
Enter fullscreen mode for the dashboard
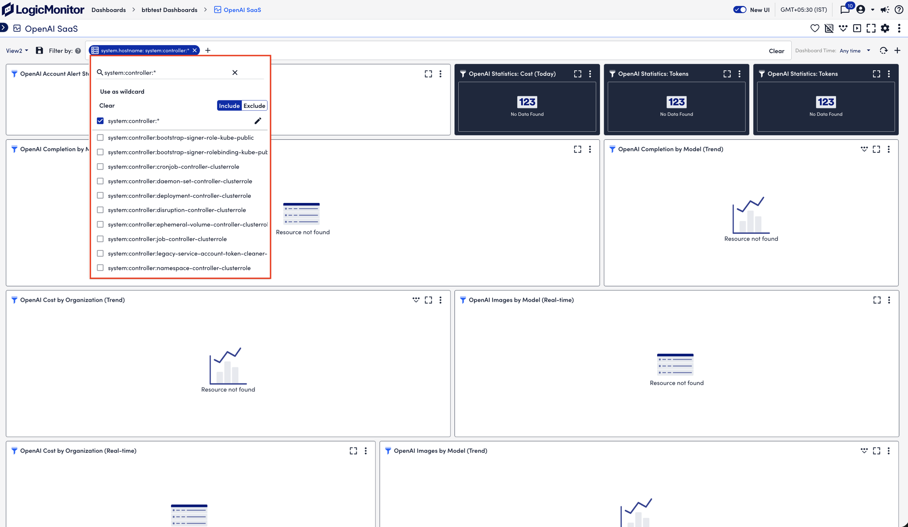click(871, 28)
